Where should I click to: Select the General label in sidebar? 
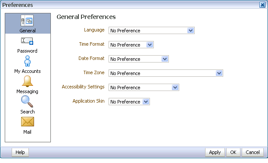[x=28, y=31]
